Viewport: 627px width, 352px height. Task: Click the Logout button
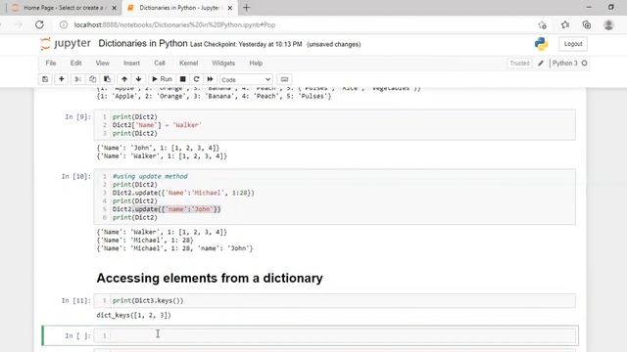tap(573, 44)
